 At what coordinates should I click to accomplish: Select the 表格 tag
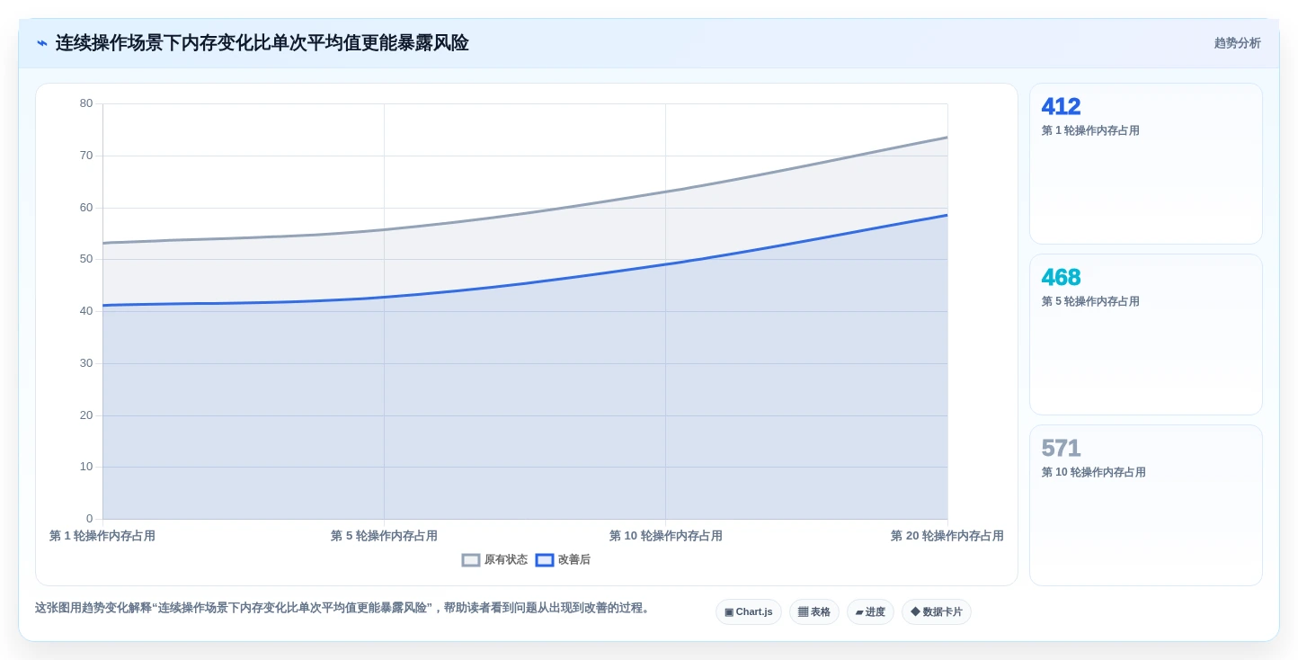click(814, 612)
